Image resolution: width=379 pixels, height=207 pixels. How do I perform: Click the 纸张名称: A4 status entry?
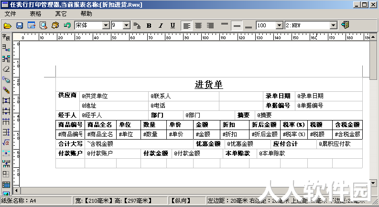tap(36, 200)
